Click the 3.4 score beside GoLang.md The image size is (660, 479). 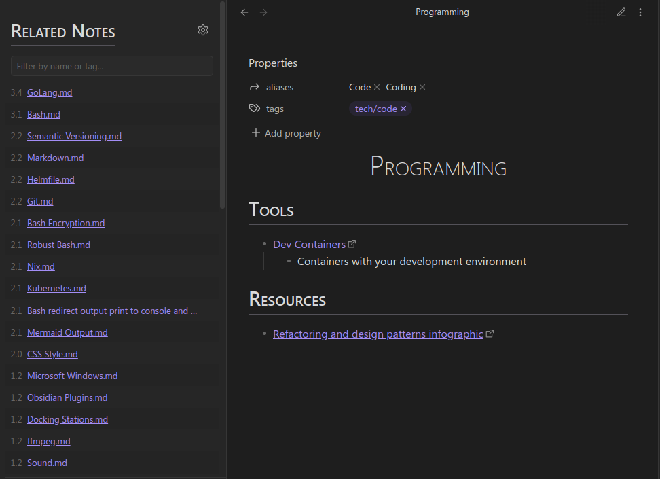tap(16, 92)
